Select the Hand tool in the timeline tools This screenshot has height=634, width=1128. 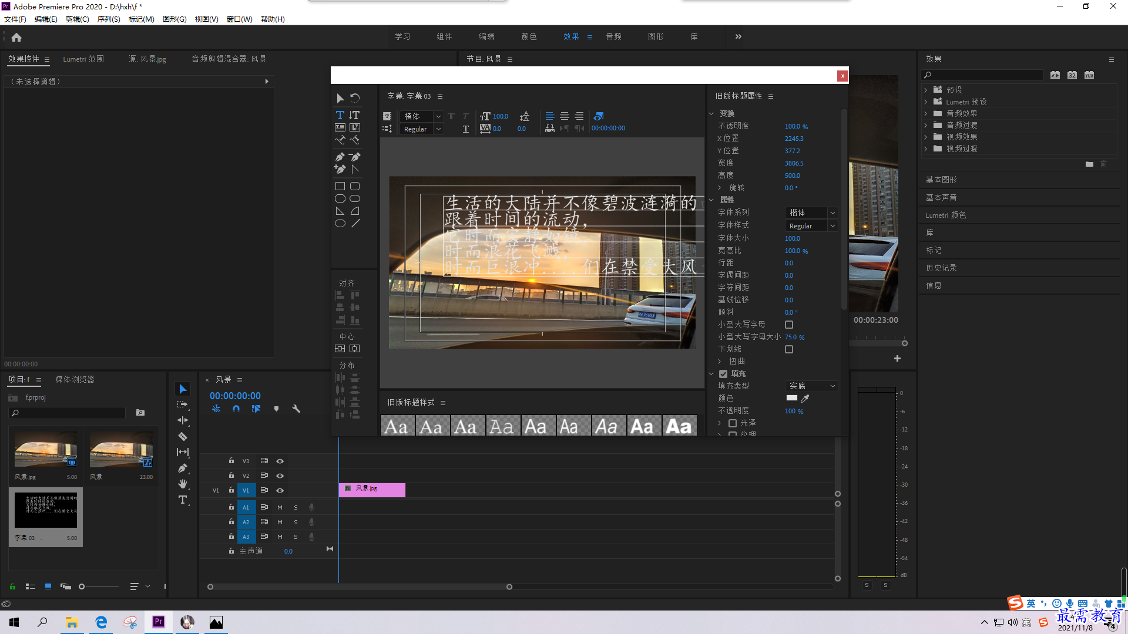pyautogui.click(x=183, y=484)
